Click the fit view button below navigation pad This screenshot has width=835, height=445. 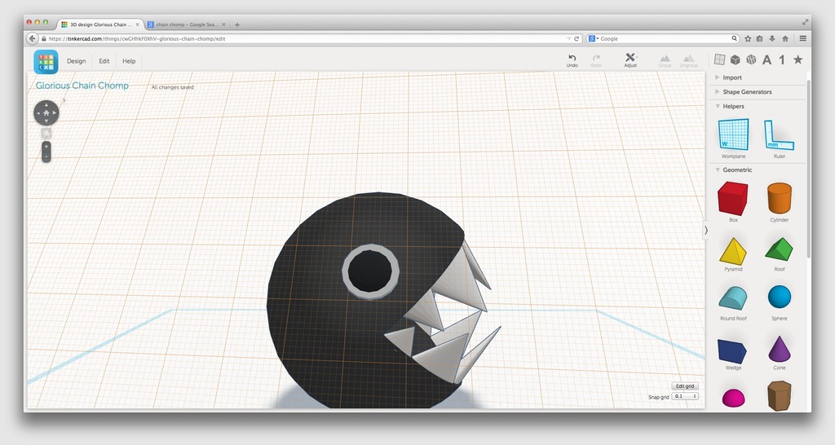[46, 133]
